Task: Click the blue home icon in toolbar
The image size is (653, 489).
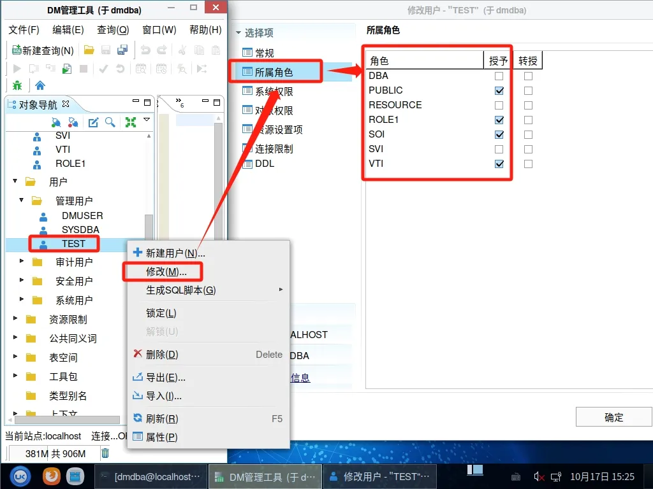Action: point(40,85)
